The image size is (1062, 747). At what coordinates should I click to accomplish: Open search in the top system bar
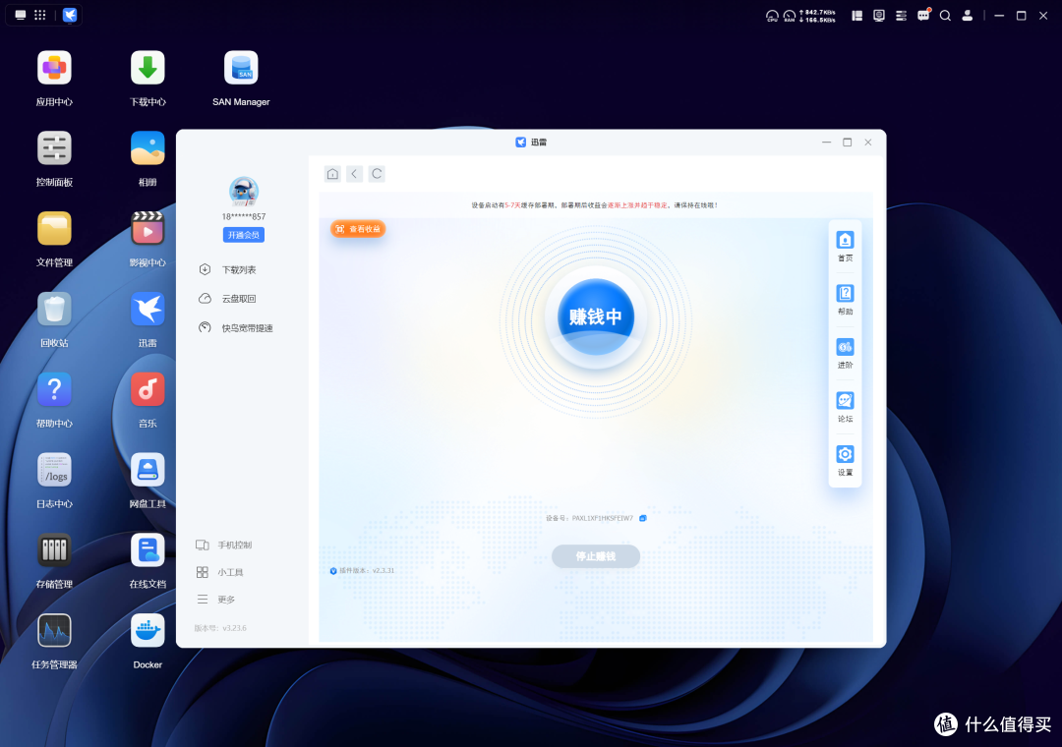(x=945, y=16)
